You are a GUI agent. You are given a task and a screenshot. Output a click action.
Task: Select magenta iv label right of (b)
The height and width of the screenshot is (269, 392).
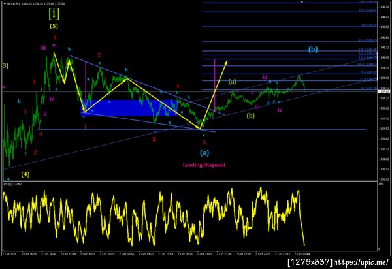(280, 110)
